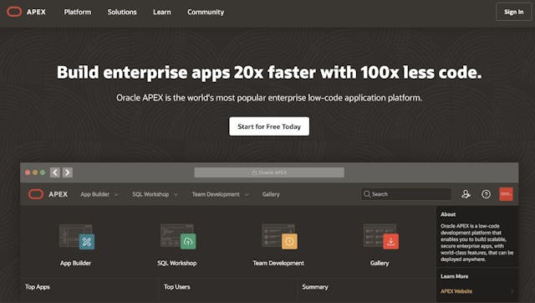
Task: Open the red account avatar menu
Action: click(x=506, y=194)
